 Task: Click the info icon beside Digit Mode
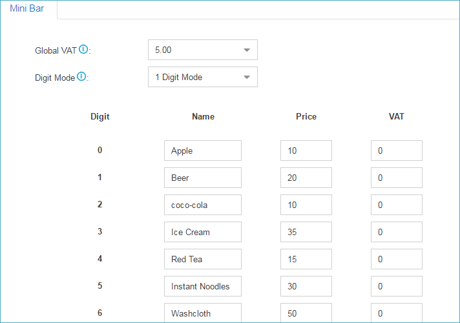[x=81, y=76]
